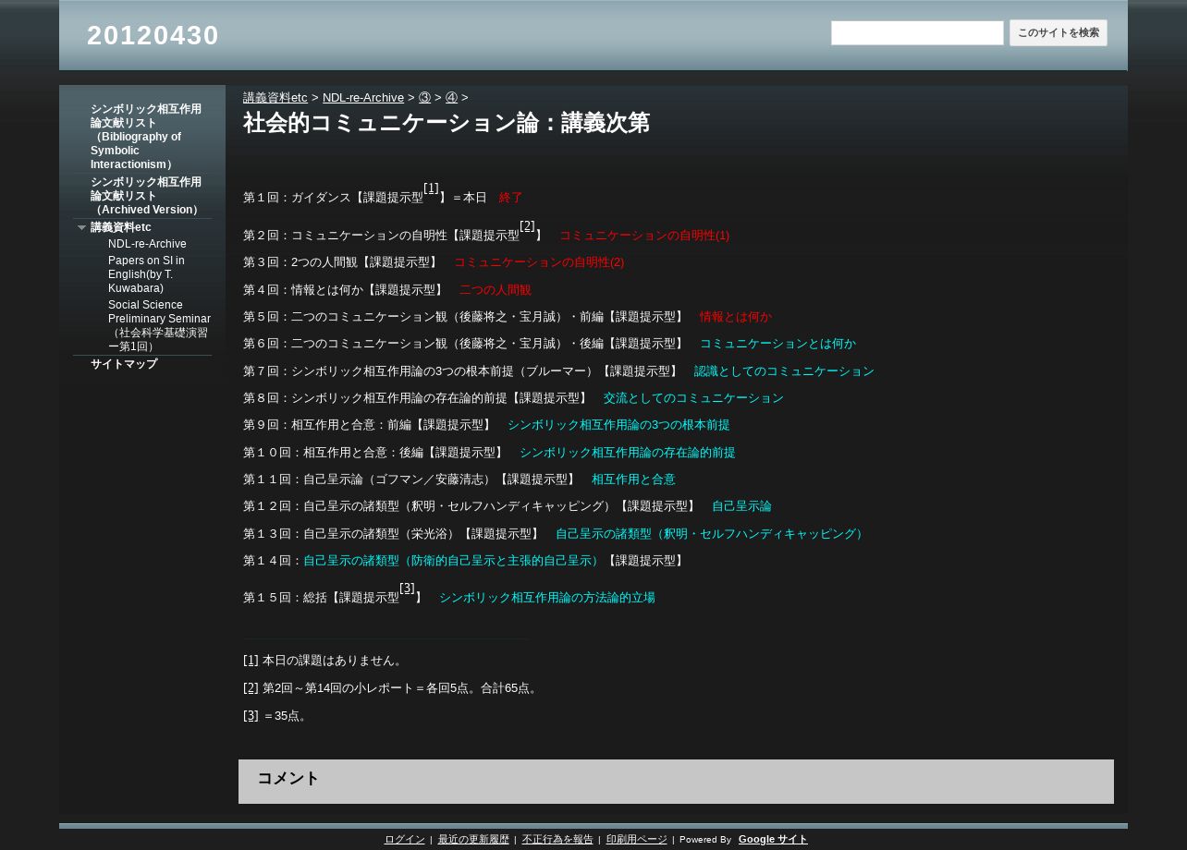This screenshot has height=850, width=1187.
Task: Open サイトマップ in the sidebar
Action: click(124, 364)
